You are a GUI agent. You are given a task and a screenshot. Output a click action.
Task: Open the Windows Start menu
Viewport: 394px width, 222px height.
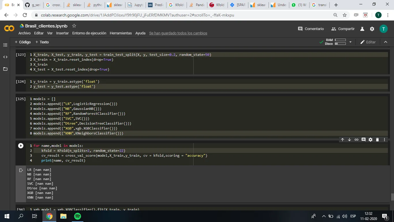[x=7, y=216]
